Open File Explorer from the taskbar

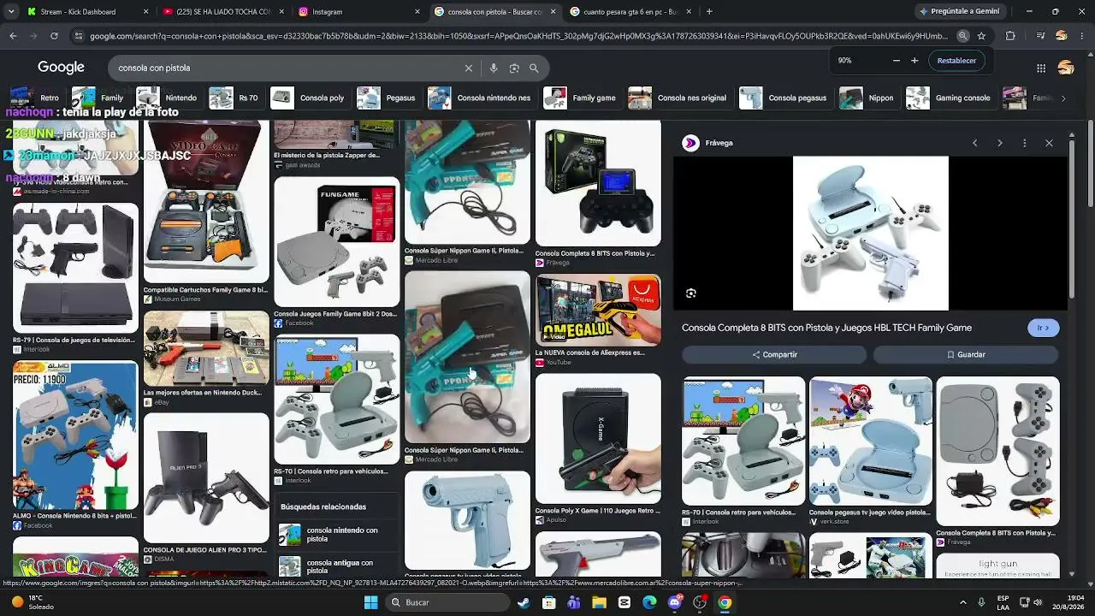pyautogui.click(x=599, y=602)
